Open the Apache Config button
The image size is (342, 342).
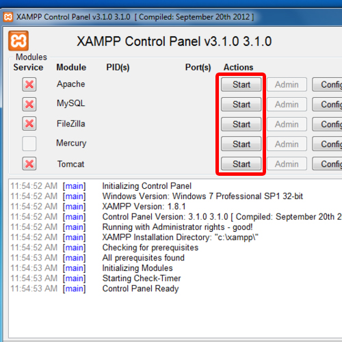pos(327,85)
